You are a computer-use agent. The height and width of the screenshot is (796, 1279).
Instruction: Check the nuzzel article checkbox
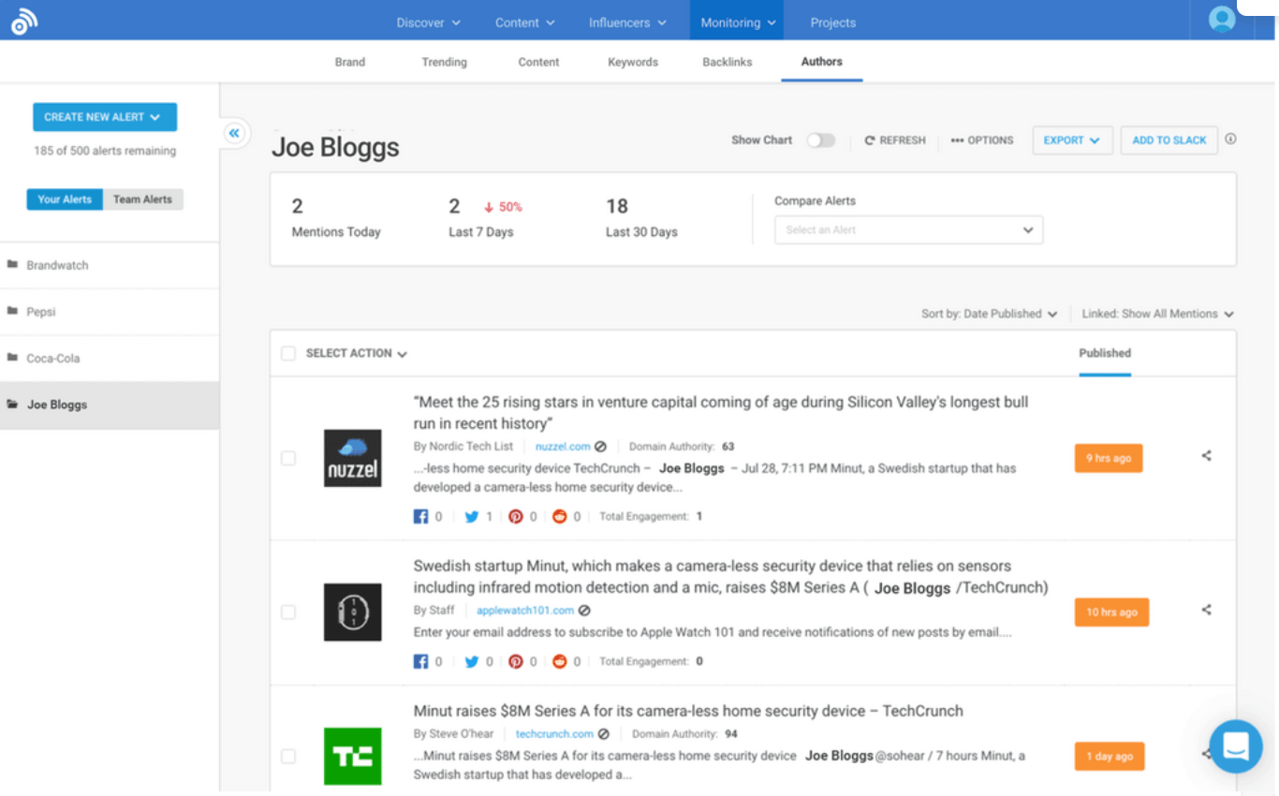point(288,458)
